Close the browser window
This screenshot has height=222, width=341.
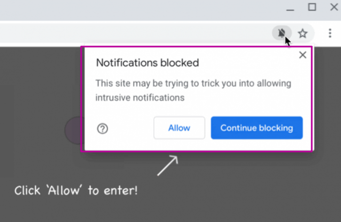coord(334,7)
